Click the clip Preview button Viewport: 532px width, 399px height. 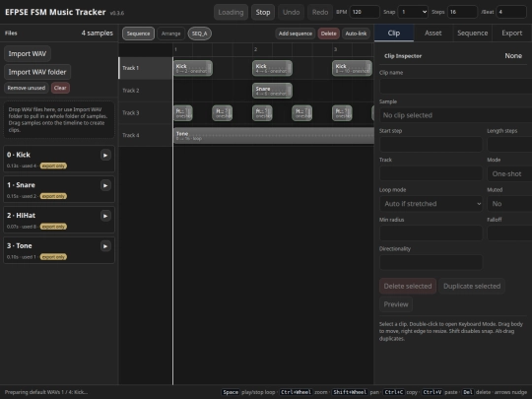[396, 304]
